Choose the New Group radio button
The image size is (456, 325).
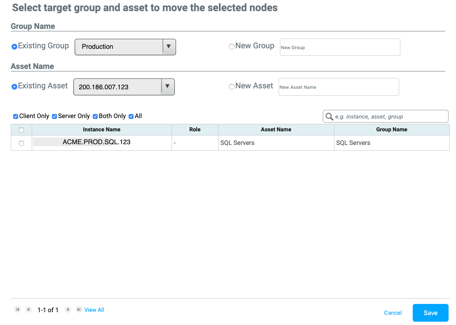coord(232,47)
